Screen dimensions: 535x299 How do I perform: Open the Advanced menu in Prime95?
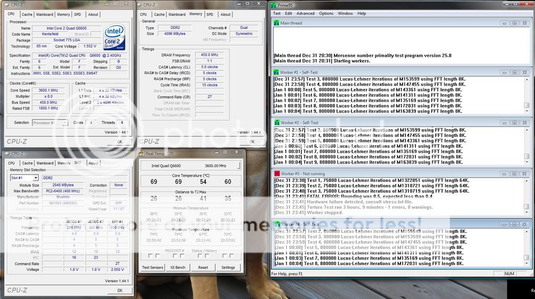[x=305, y=14]
